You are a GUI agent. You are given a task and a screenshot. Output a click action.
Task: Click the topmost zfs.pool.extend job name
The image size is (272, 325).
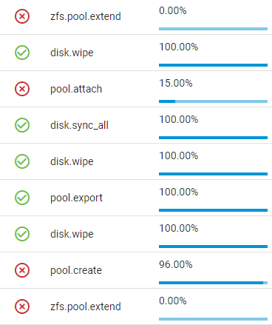click(86, 16)
